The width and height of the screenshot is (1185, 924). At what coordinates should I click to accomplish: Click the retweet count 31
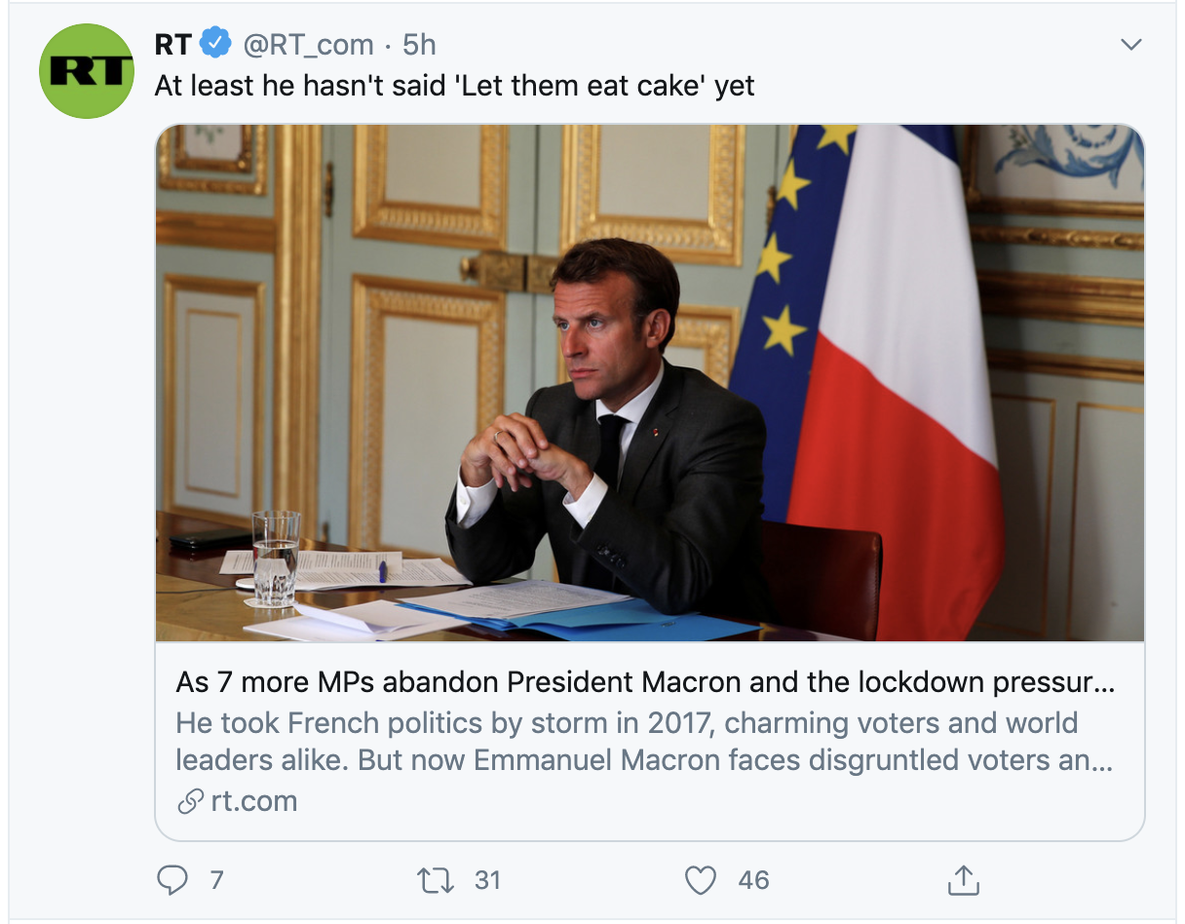[x=487, y=880]
